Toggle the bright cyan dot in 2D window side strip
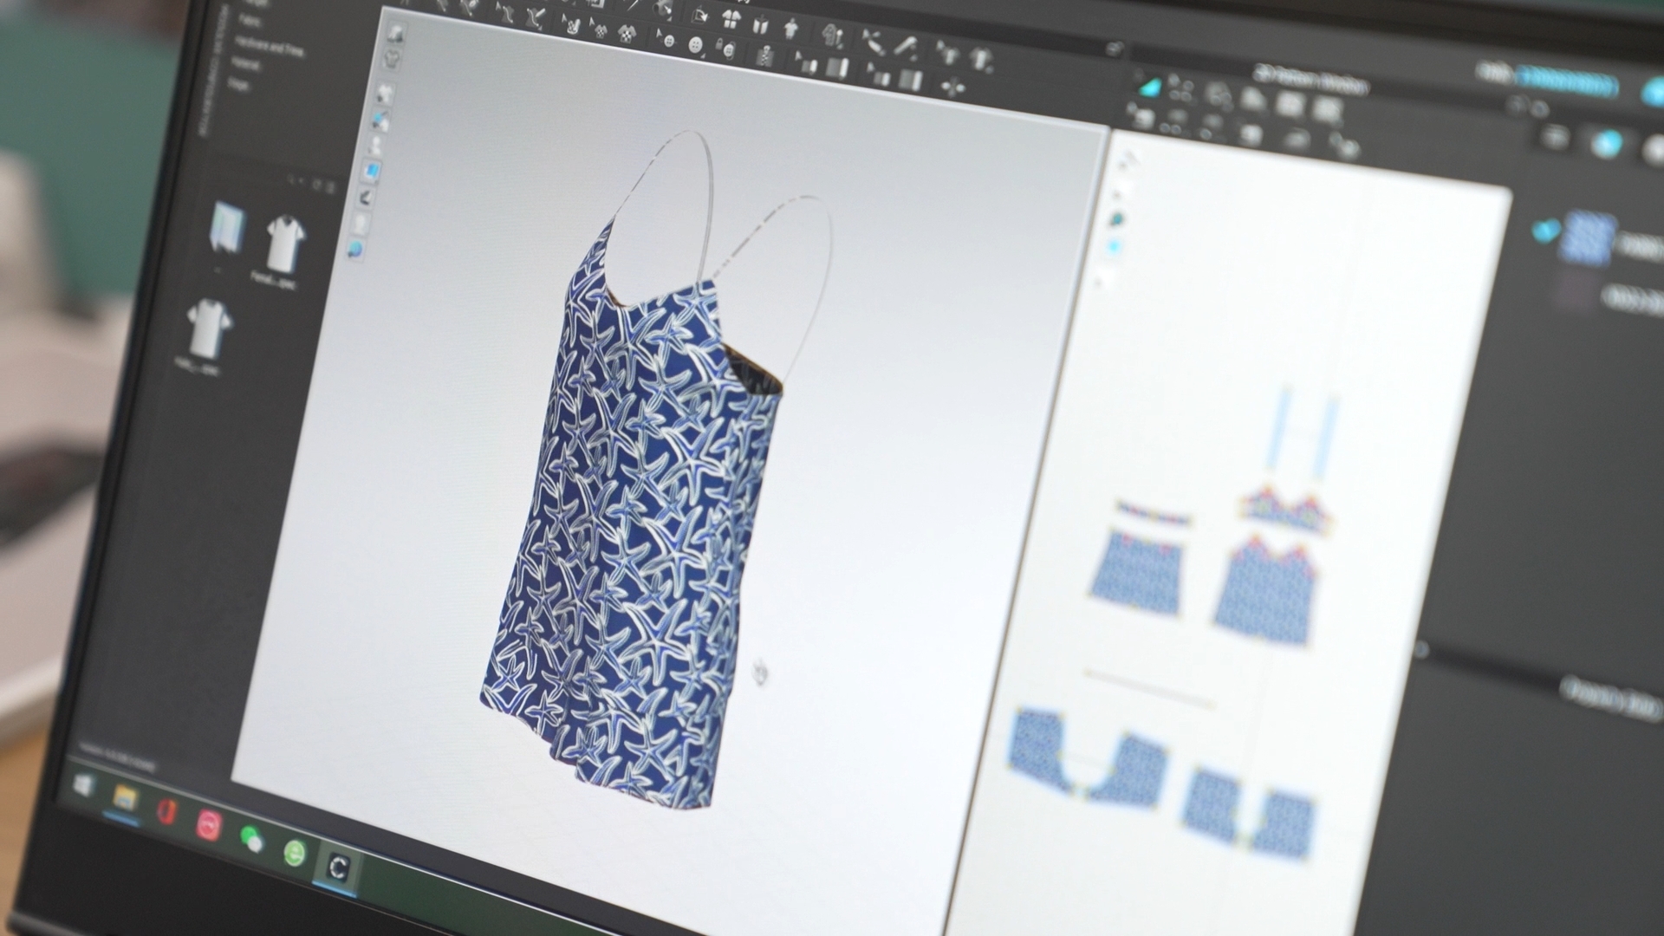The width and height of the screenshot is (1664, 936). [1114, 247]
